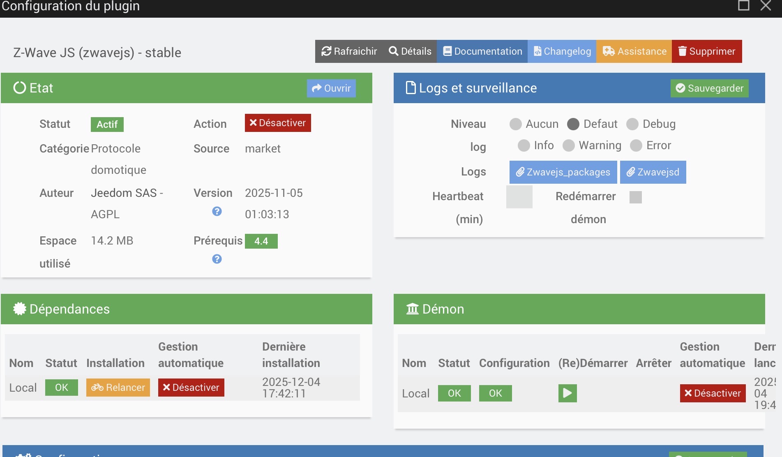This screenshot has width=782, height=457.
Task: Click the Rafraichir refresh button
Action: [x=349, y=51]
